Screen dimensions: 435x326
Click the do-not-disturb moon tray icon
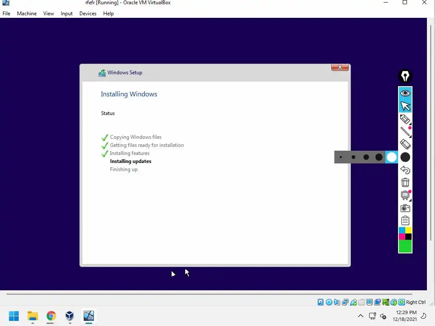pyautogui.click(x=424, y=316)
